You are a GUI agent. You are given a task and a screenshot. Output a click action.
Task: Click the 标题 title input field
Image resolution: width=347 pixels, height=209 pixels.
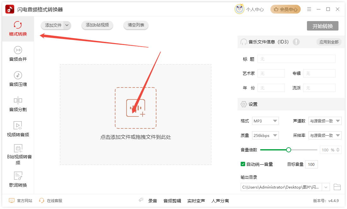(296, 59)
